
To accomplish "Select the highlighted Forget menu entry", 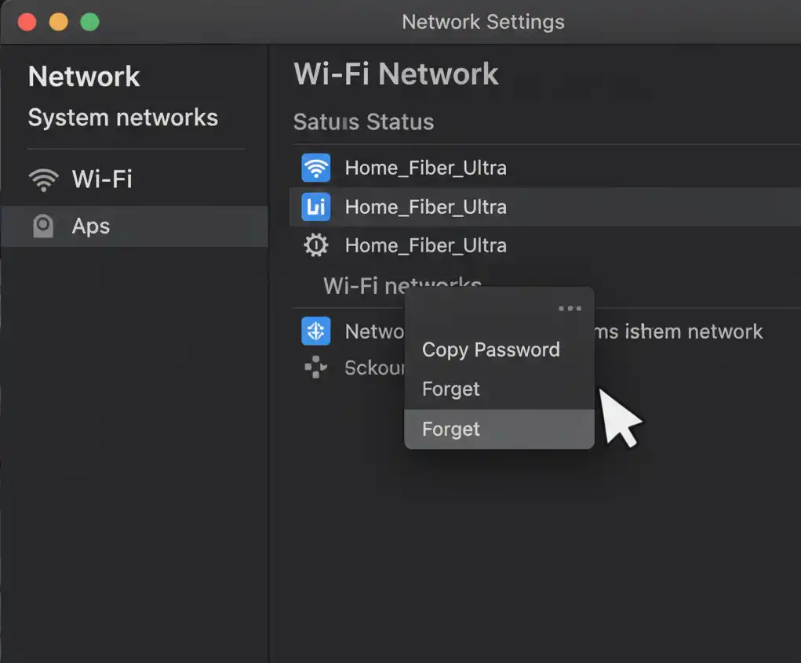I will pos(451,429).
